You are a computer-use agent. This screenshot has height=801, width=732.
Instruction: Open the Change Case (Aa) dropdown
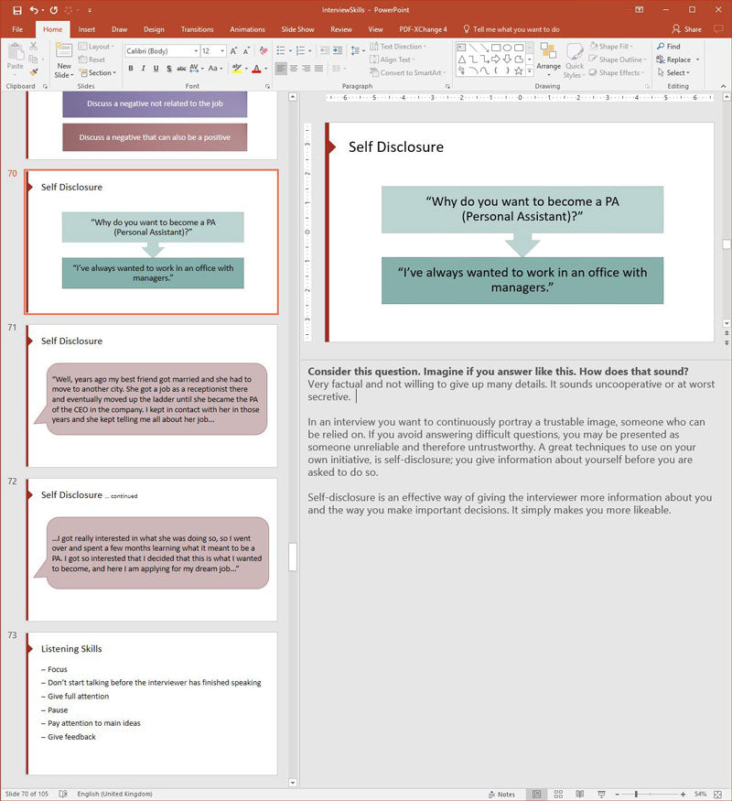(x=215, y=68)
